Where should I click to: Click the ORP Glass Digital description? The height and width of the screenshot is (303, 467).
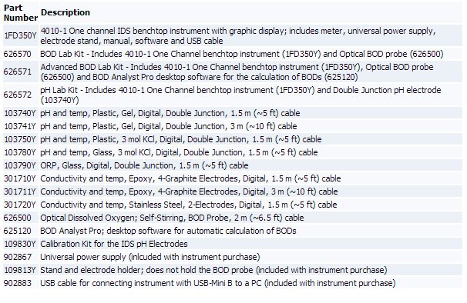pyautogui.click(x=144, y=165)
